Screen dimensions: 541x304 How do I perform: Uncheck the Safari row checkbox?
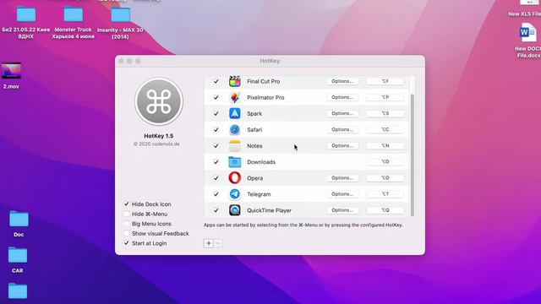click(x=216, y=129)
